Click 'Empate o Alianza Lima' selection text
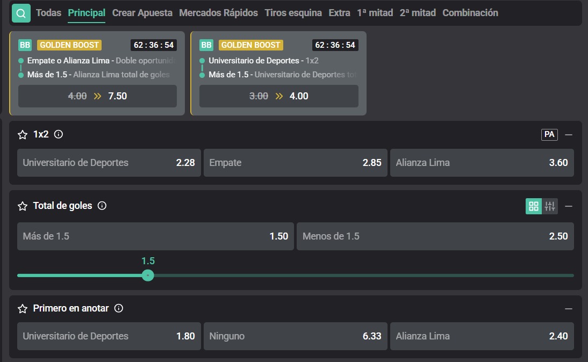Screen dimensions: 588x362 click(68, 60)
